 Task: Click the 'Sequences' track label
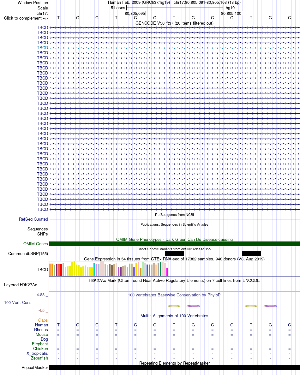click(38, 229)
